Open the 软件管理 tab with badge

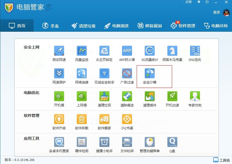click(183, 26)
